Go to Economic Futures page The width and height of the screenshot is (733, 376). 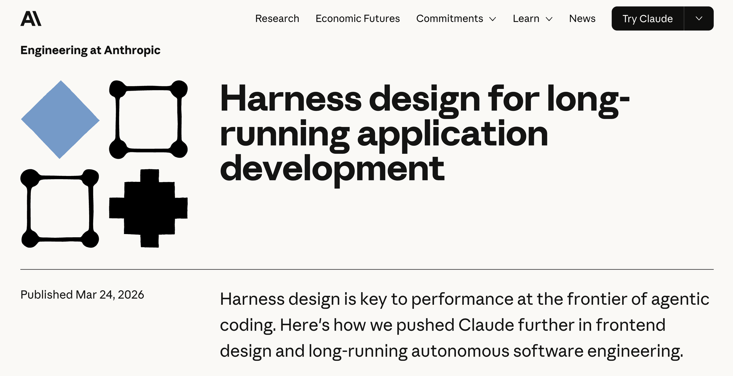[x=357, y=18]
